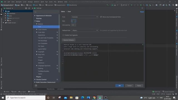Expand the manifests folder in project tree
The image size is (178, 100).
(6, 13)
